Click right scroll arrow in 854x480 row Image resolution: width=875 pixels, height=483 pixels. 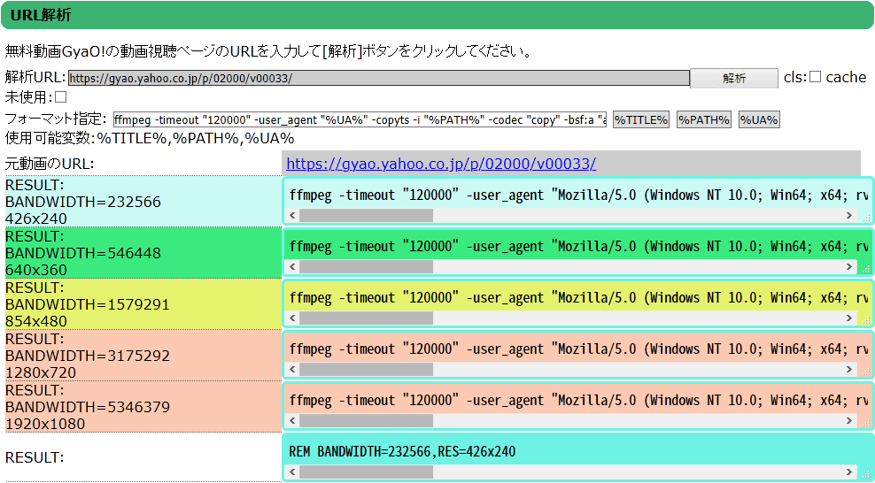[849, 318]
